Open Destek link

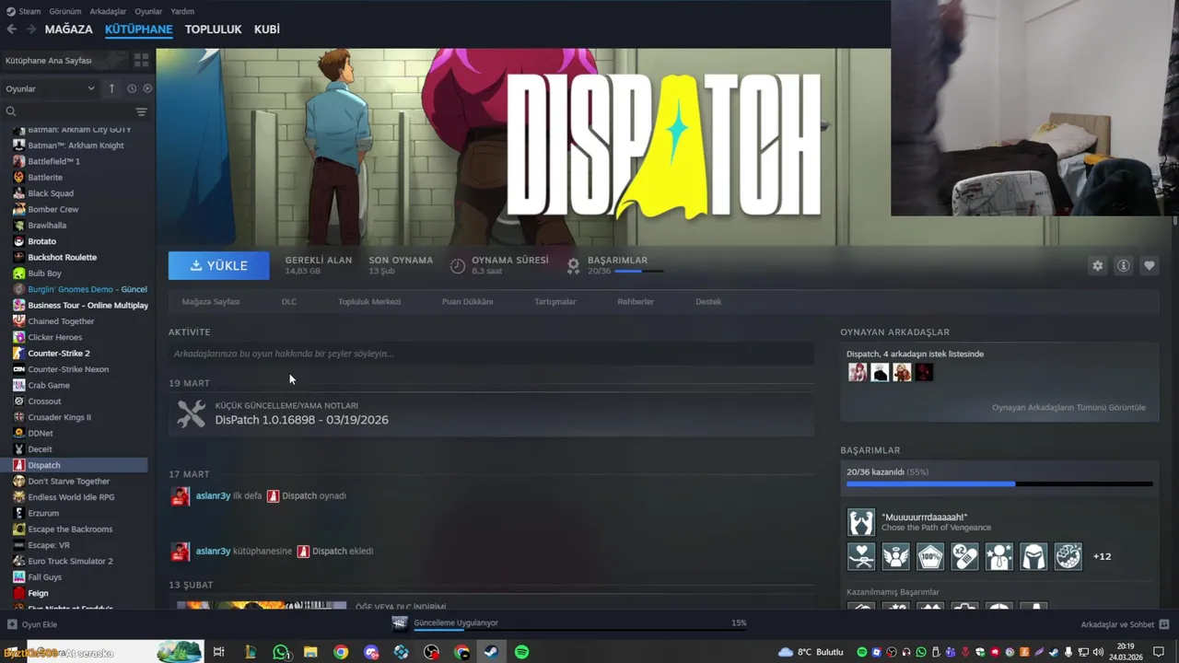[708, 302]
